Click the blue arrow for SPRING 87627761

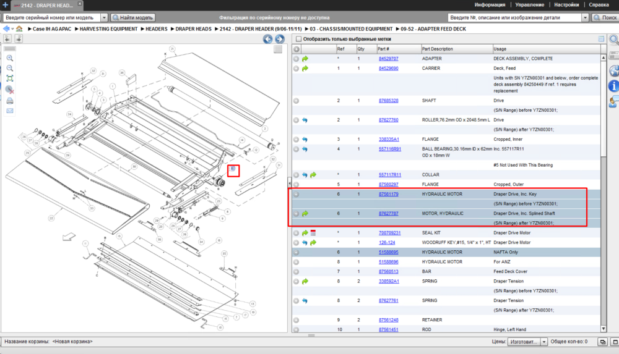(x=305, y=301)
